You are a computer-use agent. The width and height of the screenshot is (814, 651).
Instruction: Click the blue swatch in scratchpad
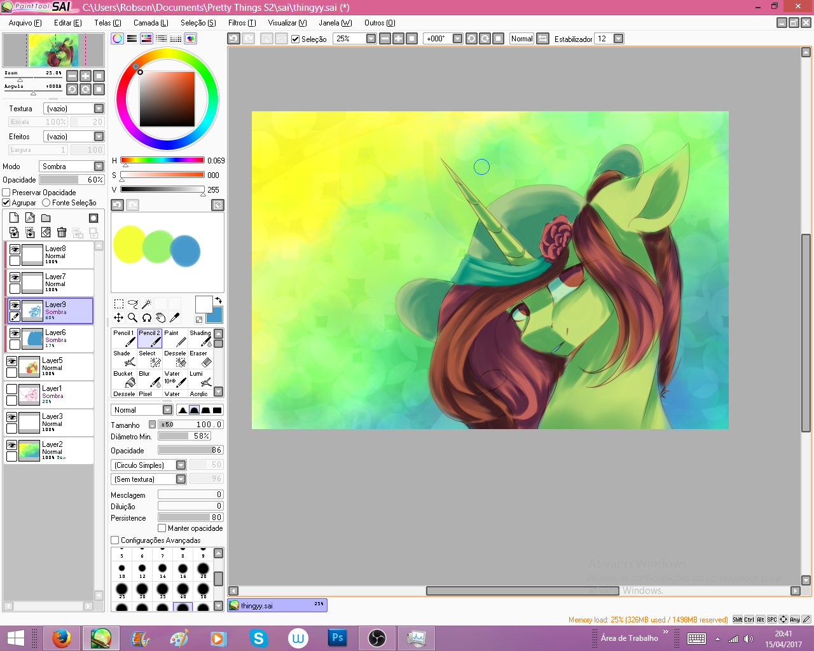tap(185, 250)
